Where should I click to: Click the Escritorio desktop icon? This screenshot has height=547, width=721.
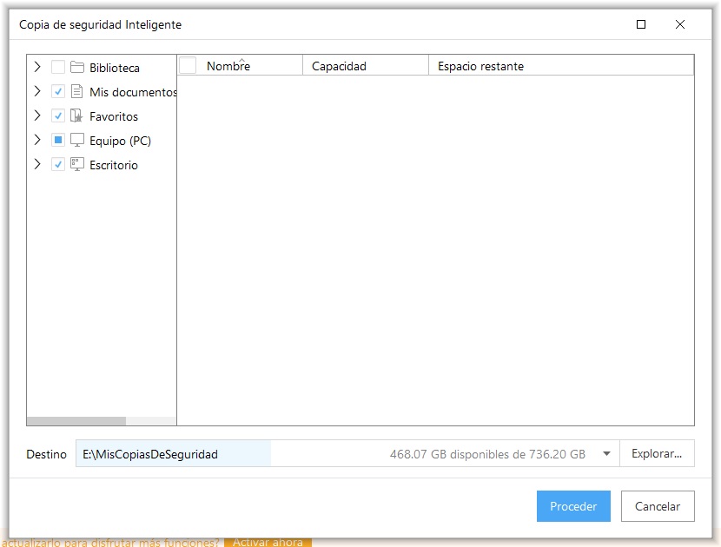[76, 165]
